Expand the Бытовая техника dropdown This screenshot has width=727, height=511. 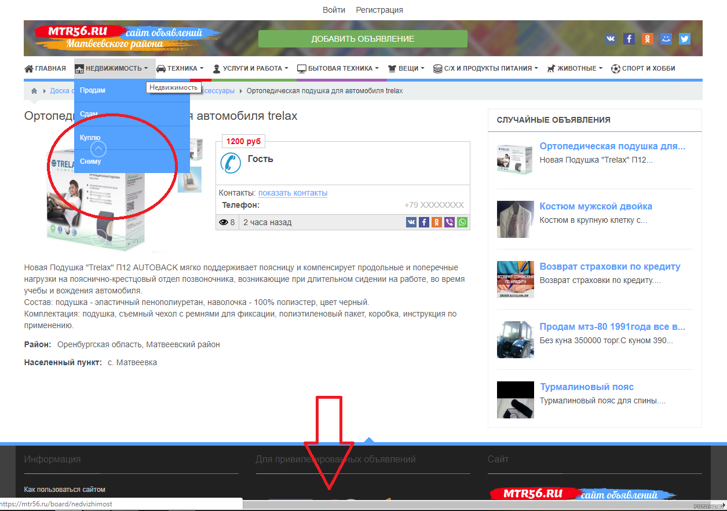tap(338, 68)
